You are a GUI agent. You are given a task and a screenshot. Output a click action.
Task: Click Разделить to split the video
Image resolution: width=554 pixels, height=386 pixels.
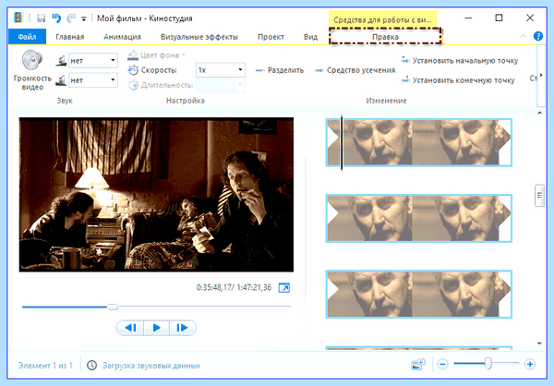pyautogui.click(x=279, y=70)
